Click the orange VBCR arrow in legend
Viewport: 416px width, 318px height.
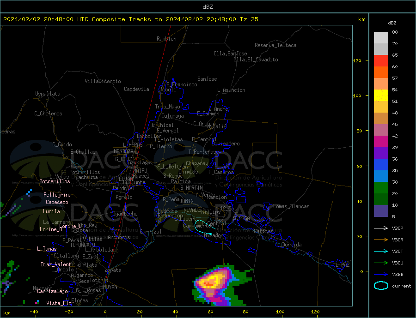(381, 240)
